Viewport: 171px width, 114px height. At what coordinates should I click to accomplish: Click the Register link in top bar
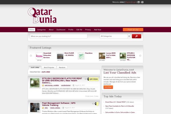coord(128,2)
